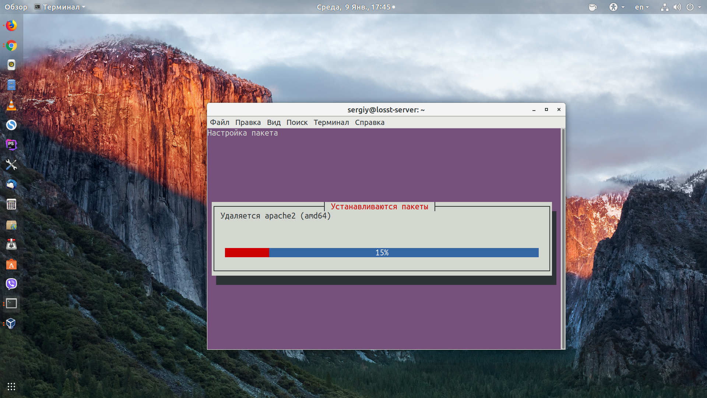The image size is (707, 398).
Task: Open the VLC media player icon
Action: 11,105
